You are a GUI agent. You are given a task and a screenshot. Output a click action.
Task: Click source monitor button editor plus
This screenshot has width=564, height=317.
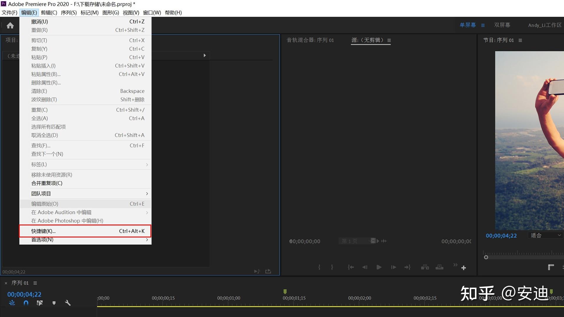[464, 268]
